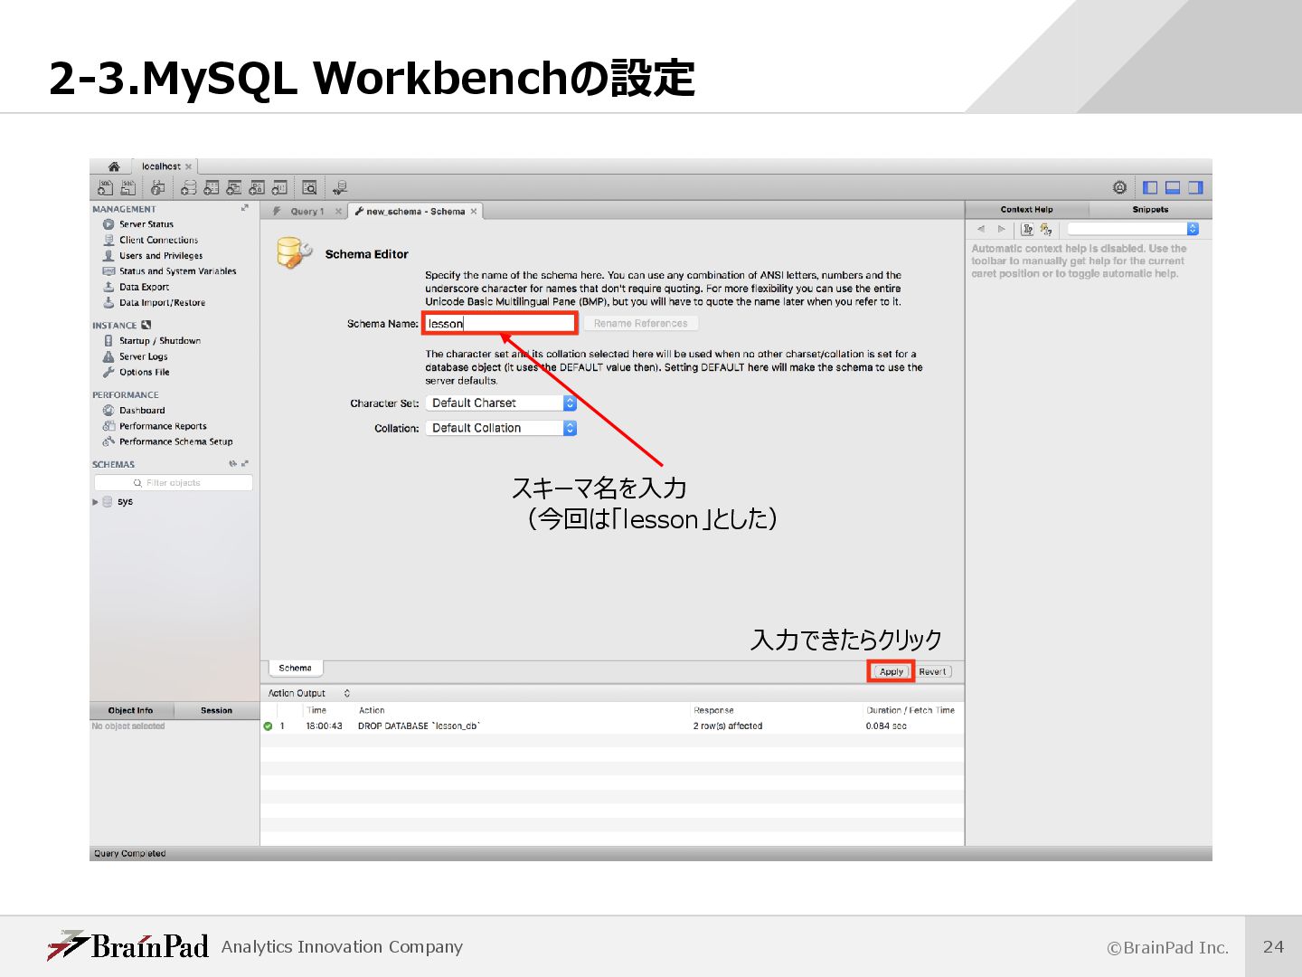The image size is (1302, 977).
Task: Open Status and System Variables
Action: tap(169, 271)
